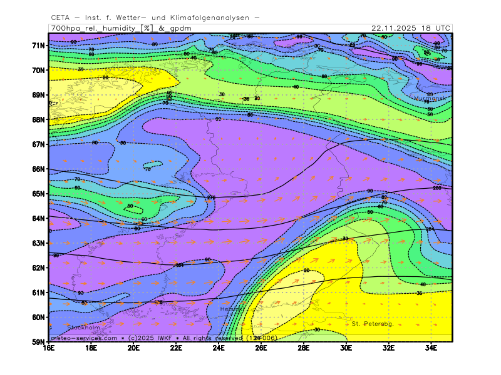Viewport: 501px width, 375px height.
Task: Click the 24E longitude axis label
Action: click(x=219, y=348)
